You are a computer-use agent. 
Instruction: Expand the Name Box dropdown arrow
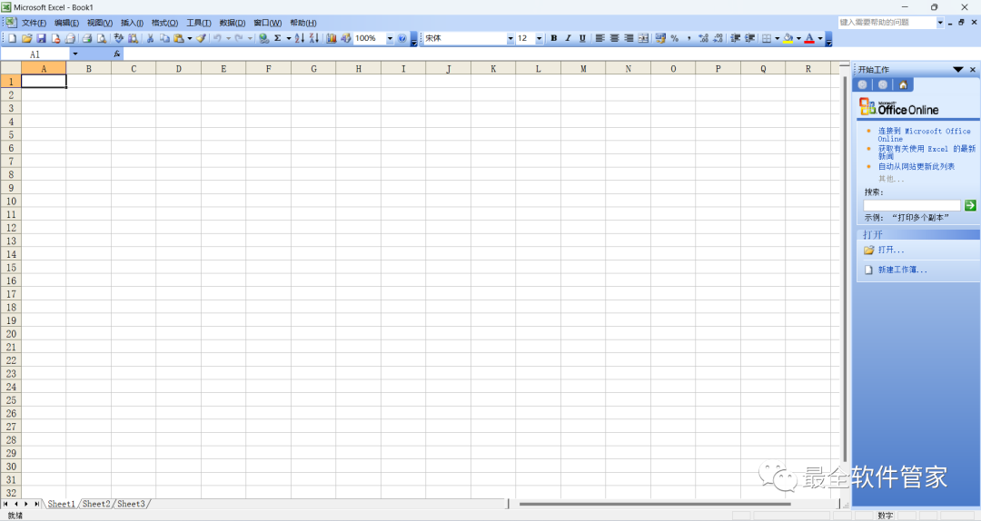point(75,54)
